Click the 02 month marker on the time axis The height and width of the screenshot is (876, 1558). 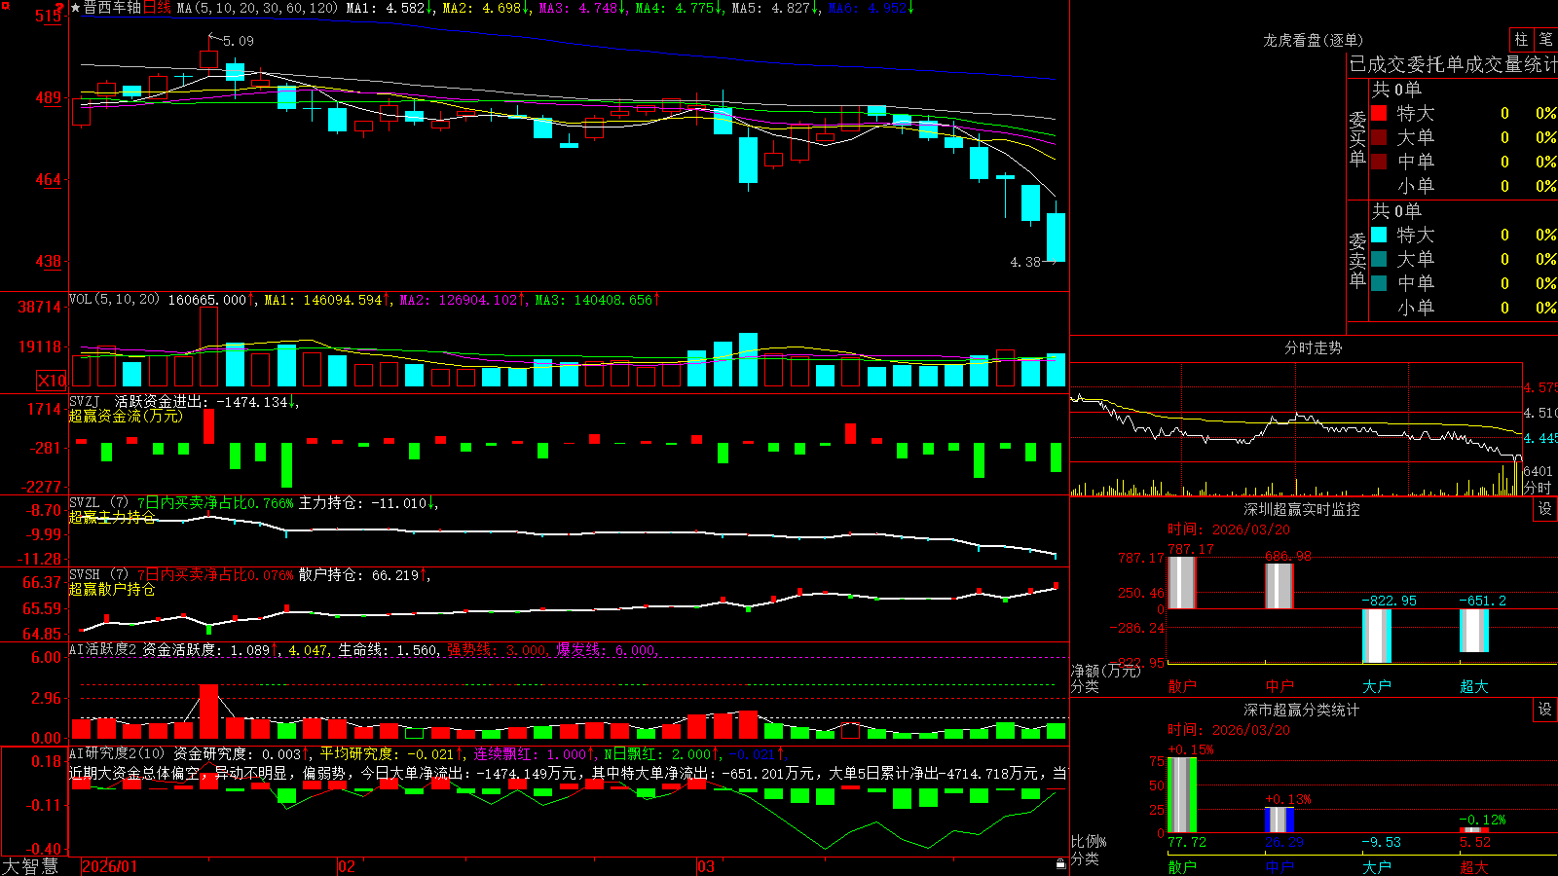click(346, 866)
